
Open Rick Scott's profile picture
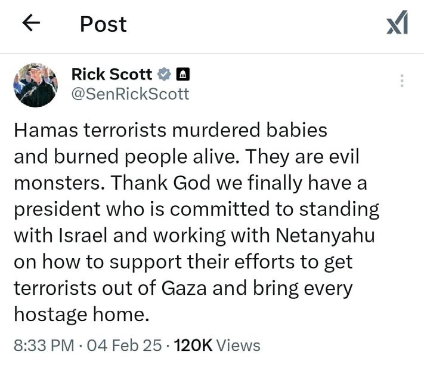coord(35,85)
